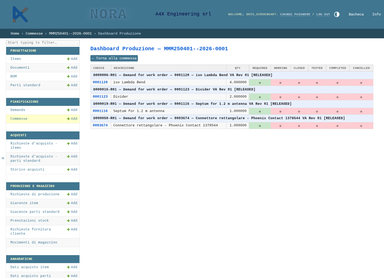The height and width of the screenshot is (278, 384).
Task: Add a Storico acquisti entry
Action: 72,169
